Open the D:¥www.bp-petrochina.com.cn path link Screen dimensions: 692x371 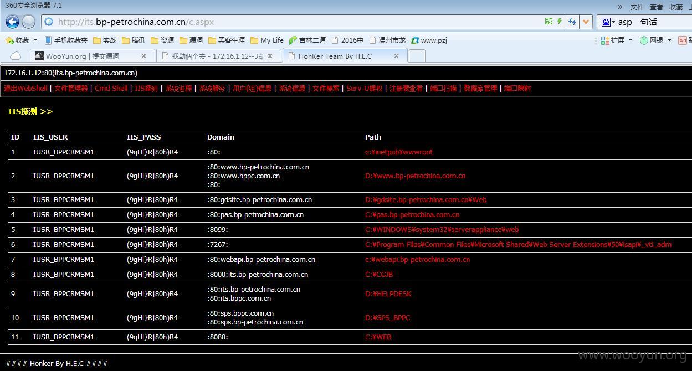pyautogui.click(x=415, y=176)
